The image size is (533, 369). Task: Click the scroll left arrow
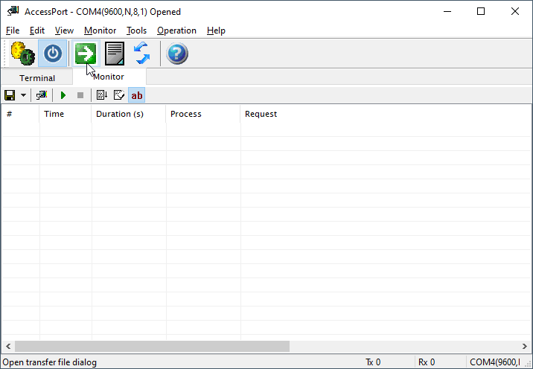click(x=8, y=346)
